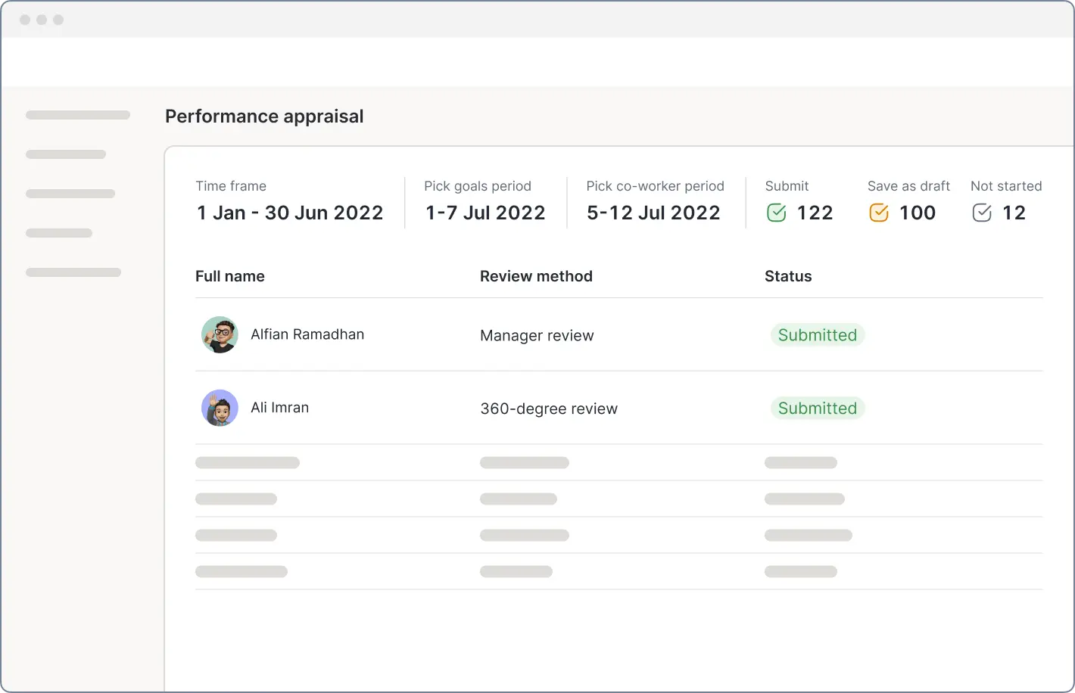The height and width of the screenshot is (693, 1075).
Task: Open the 1-7 Jul 2022 goals period
Action: [485, 213]
